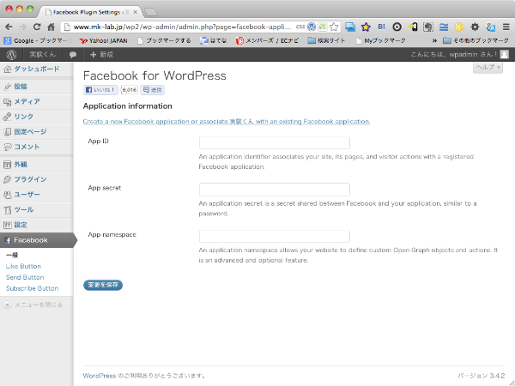The image size is (515, 386).
Task: Open the ブックマークする bookmark
Action: (x=164, y=40)
